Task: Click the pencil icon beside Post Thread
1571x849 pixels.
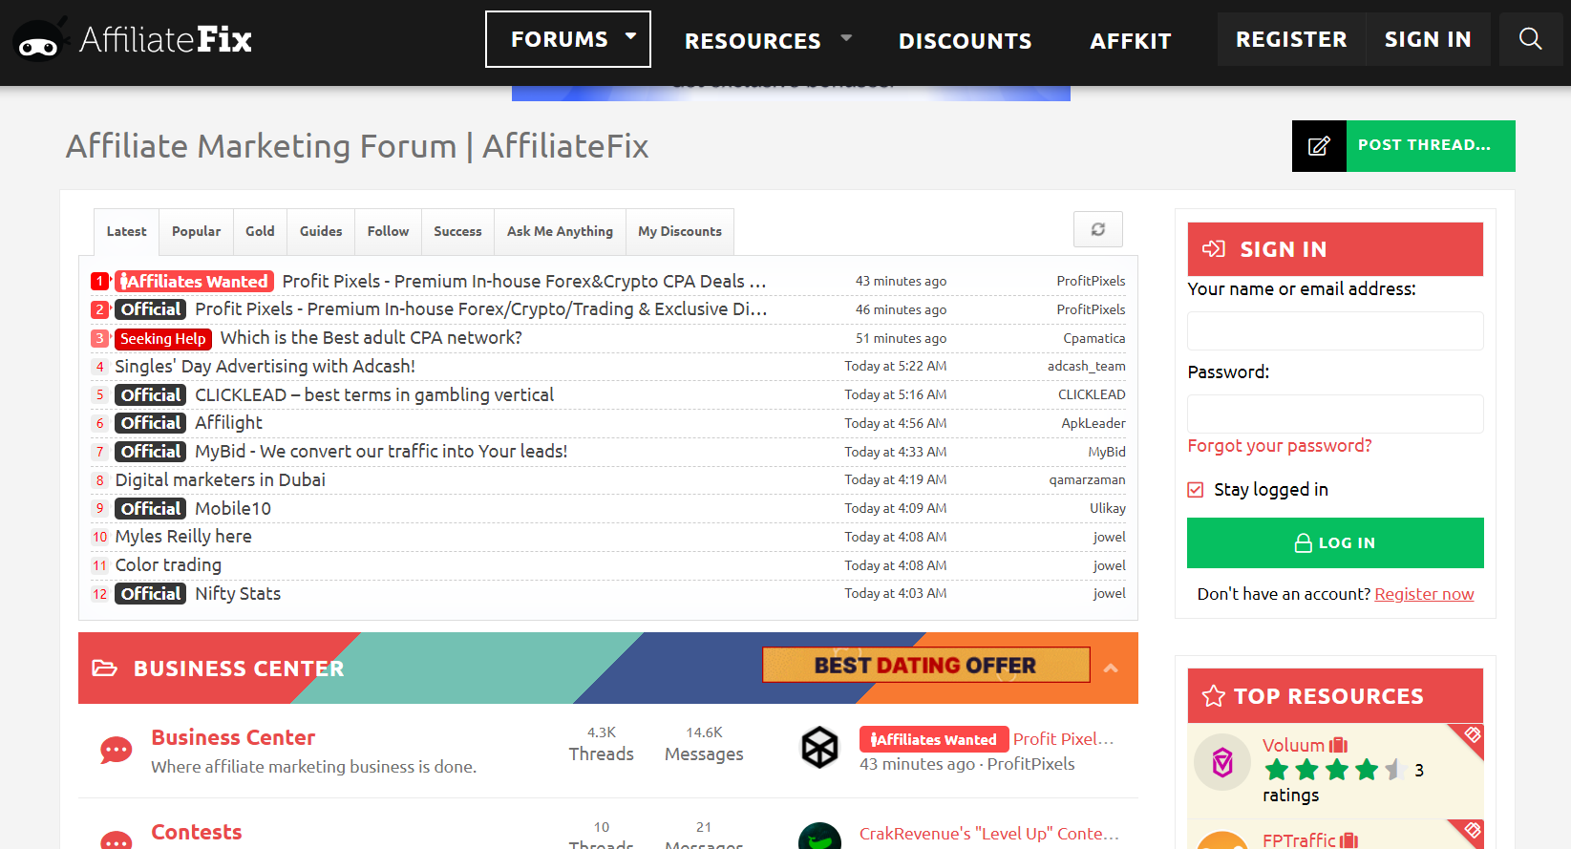Action: click(1319, 146)
